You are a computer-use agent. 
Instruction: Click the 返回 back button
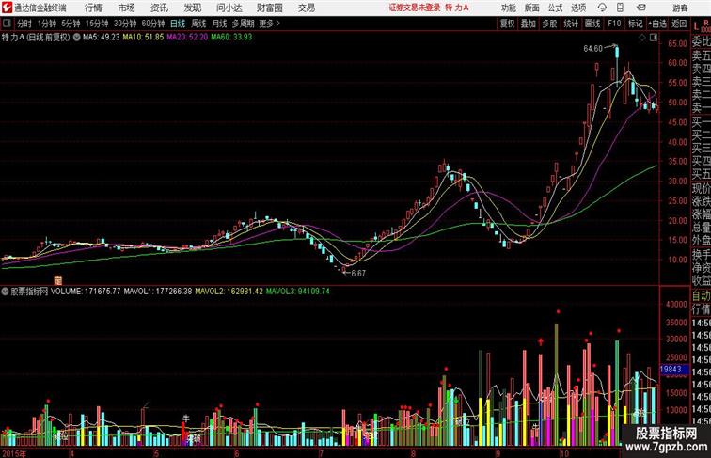(x=679, y=24)
